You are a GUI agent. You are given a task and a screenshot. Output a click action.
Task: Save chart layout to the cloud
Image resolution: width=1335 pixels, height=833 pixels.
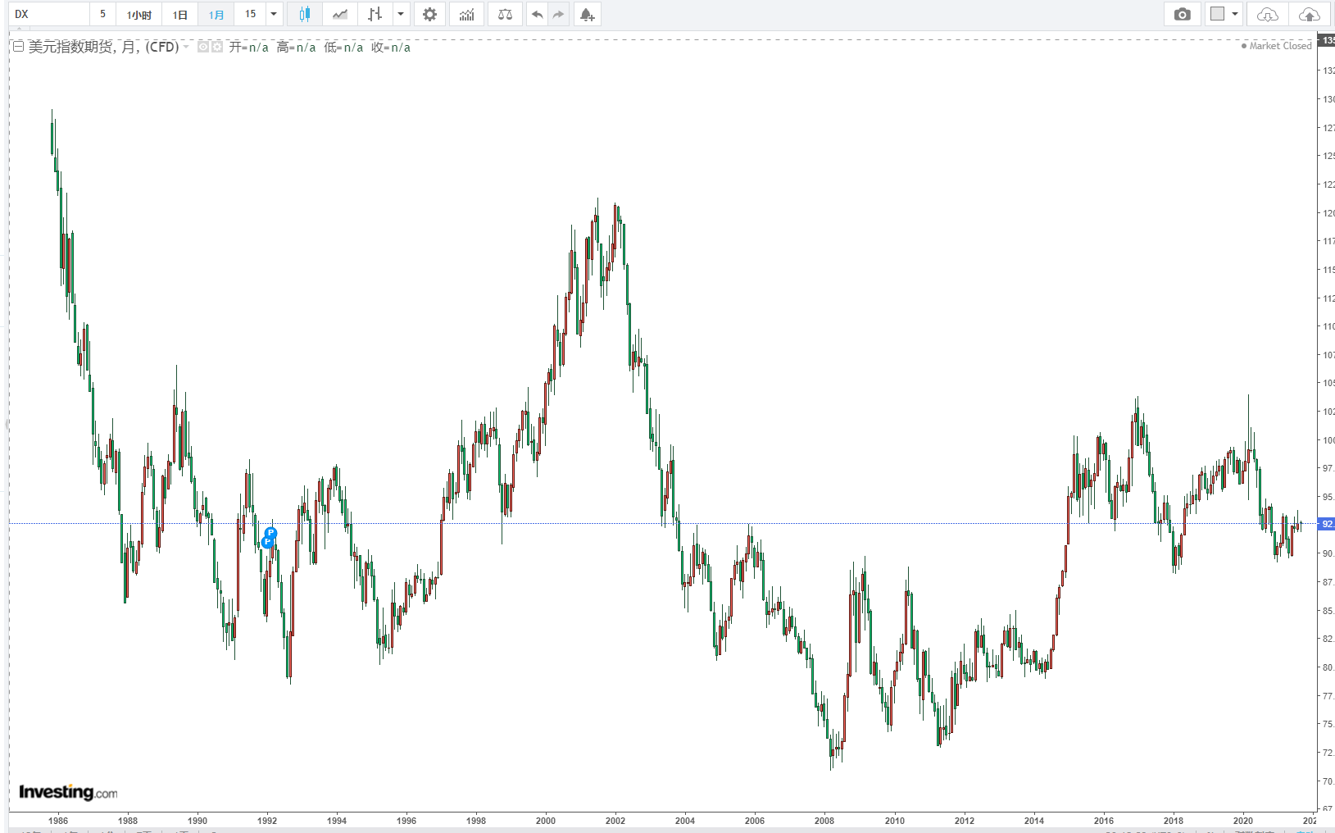click(x=1310, y=14)
